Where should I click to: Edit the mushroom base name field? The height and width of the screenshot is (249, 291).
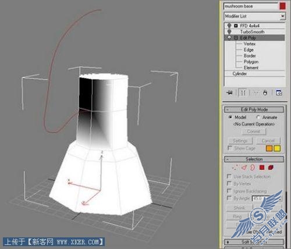pyautogui.click(x=251, y=6)
